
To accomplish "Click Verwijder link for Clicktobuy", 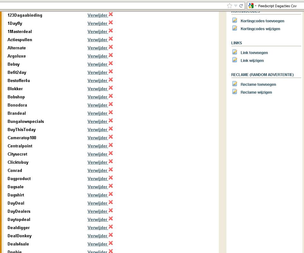I will pyautogui.click(x=97, y=162).
